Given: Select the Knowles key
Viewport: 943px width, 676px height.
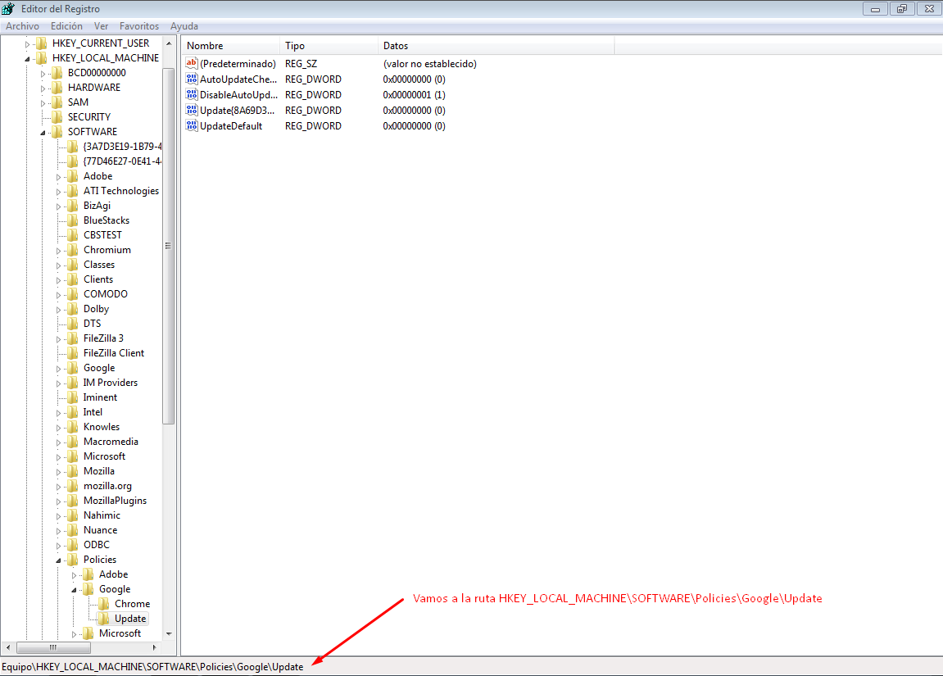Looking at the screenshot, I should (102, 426).
